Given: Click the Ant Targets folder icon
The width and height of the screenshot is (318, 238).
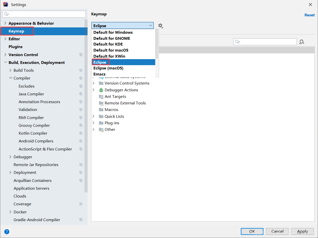Looking at the screenshot, I should pos(101,97).
